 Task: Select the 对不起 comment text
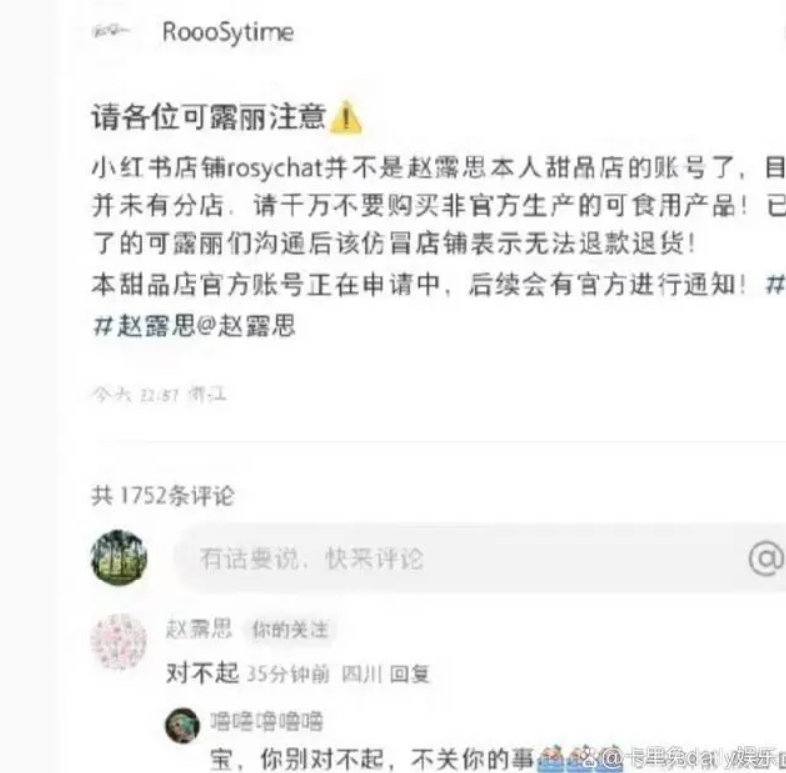pos(202,673)
